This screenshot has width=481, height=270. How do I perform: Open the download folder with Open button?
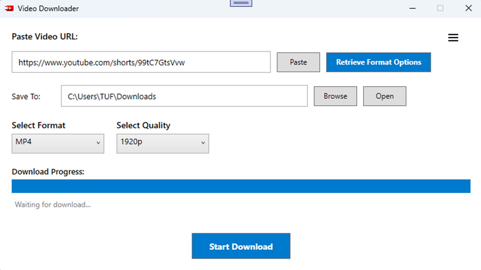[x=385, y=96]
